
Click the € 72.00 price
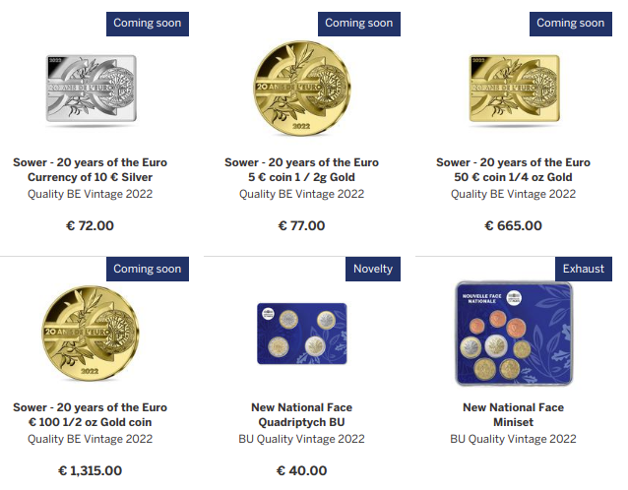tap(90, 225)
